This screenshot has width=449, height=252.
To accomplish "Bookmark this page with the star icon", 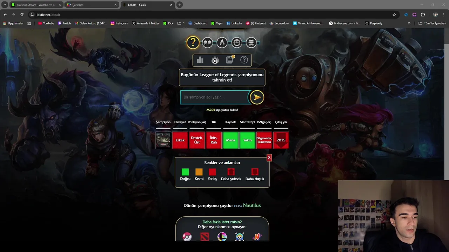I will 394,15.
